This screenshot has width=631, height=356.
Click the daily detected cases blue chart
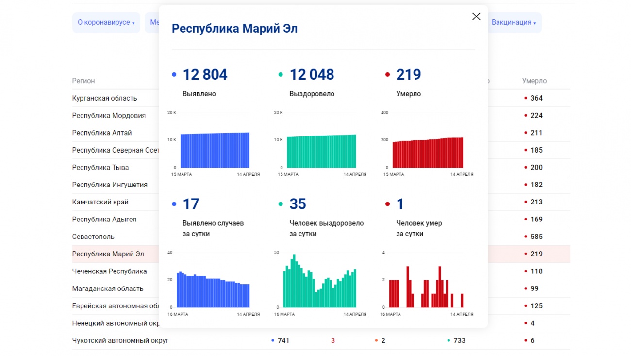[x=213, y=289]
